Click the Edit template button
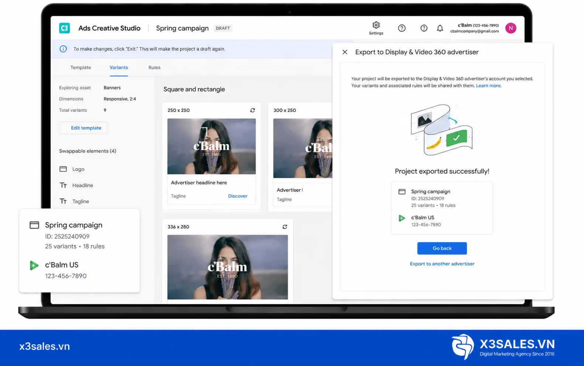 coord(83,128)
